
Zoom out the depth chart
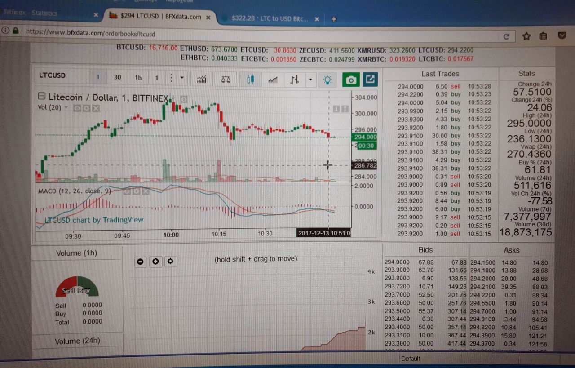141,261
